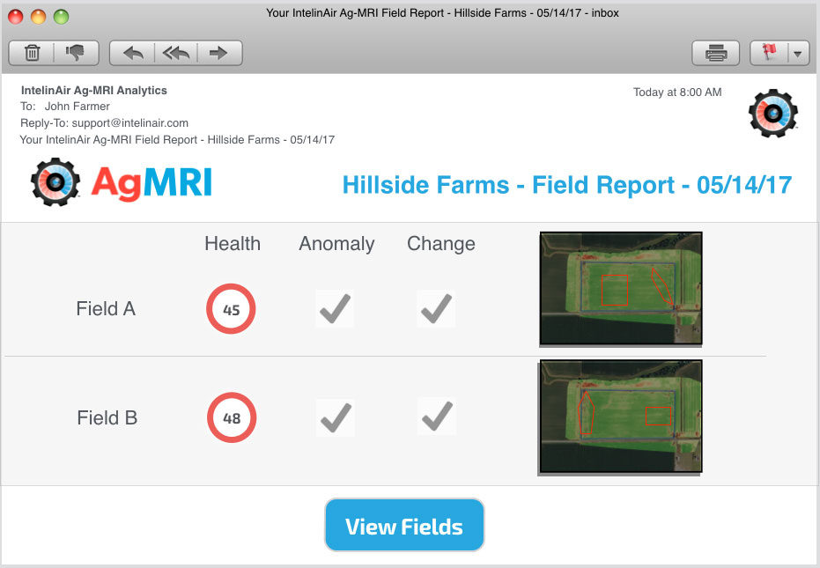Viewport: 820px width, 568px height.
Task: Reply to the sender using the single arrow
Action: click(133, 53)
